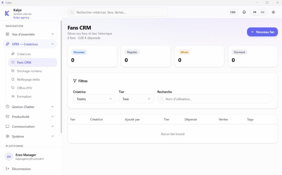This screenshot has width=282, height=175.
Task: Go to Stockage contenu
Action: [x=33, y=71]
